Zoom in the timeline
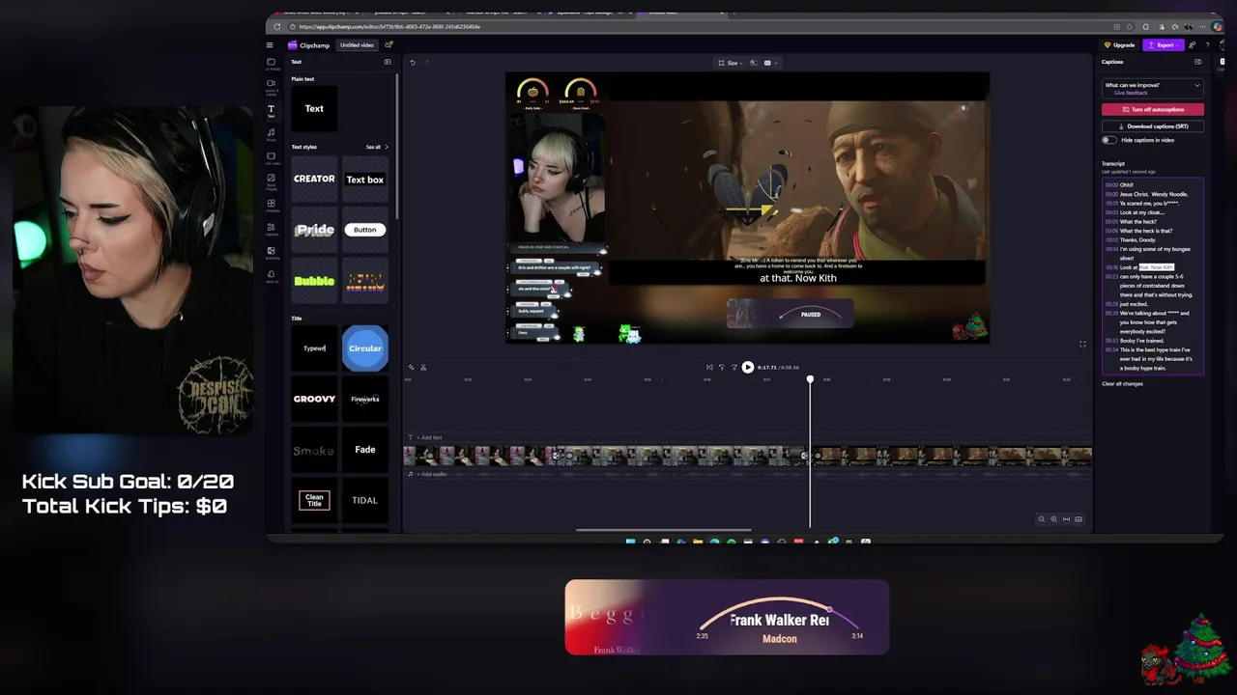The image size is (1237, 695). [1053, 519]
